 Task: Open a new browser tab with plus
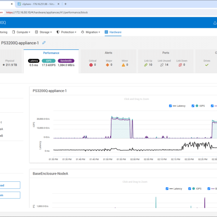[x=65, y=4]
